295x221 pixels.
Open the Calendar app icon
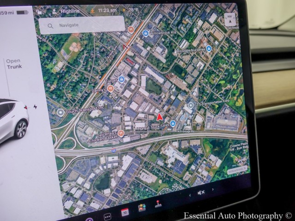pos(125,212)
